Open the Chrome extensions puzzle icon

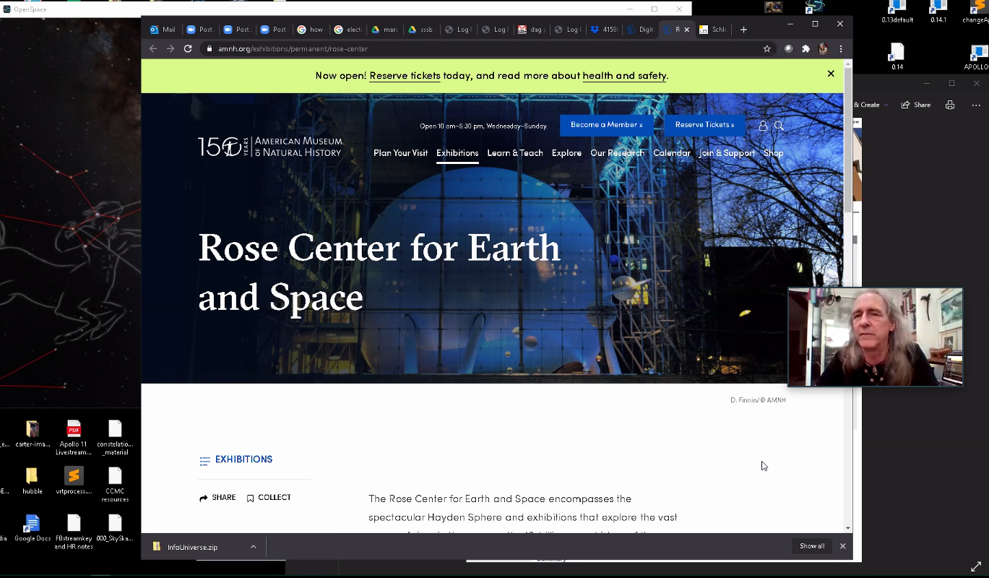pyautogui.click(x=806, y=48)
